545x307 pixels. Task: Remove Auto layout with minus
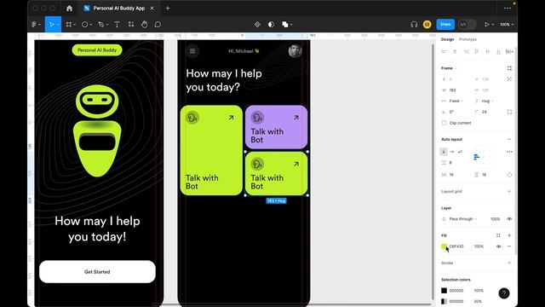coord(509,139)
